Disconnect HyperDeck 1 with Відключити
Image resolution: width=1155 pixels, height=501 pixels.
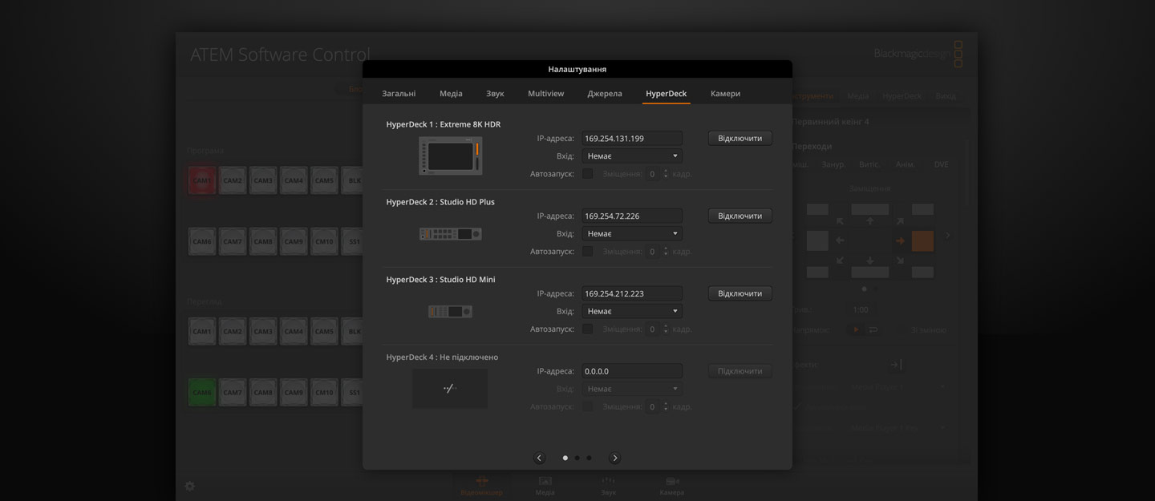point(740,138)
